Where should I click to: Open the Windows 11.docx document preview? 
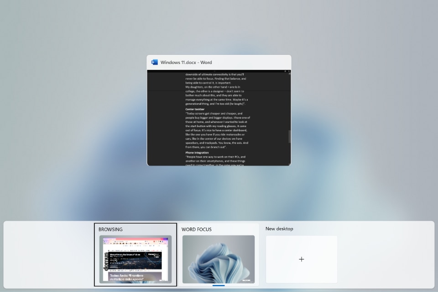219,119
